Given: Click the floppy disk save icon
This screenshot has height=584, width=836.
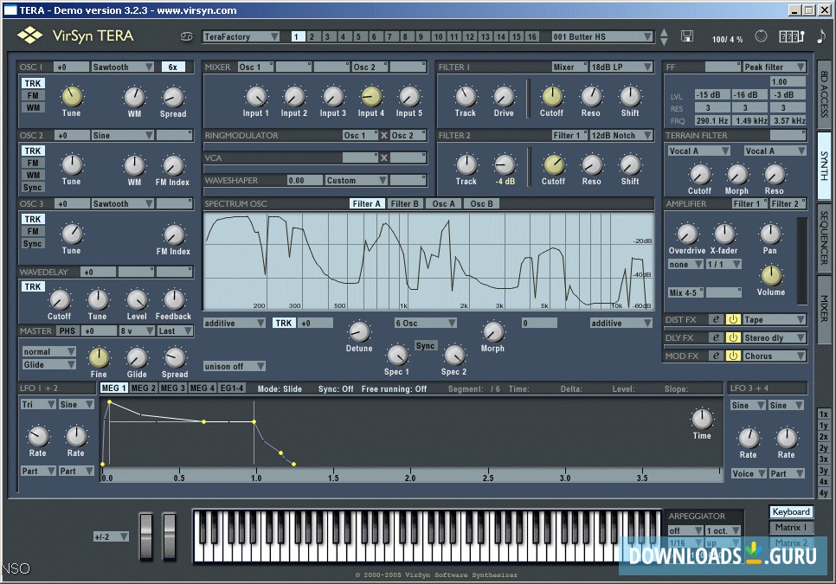Looking at the screenshot, I should pyautogui.click(x=687, y=36).
